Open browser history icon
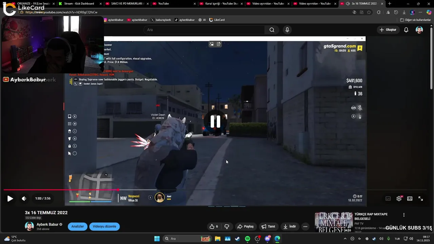This screenshot has height=244, width=434. [x=396, y=12]
